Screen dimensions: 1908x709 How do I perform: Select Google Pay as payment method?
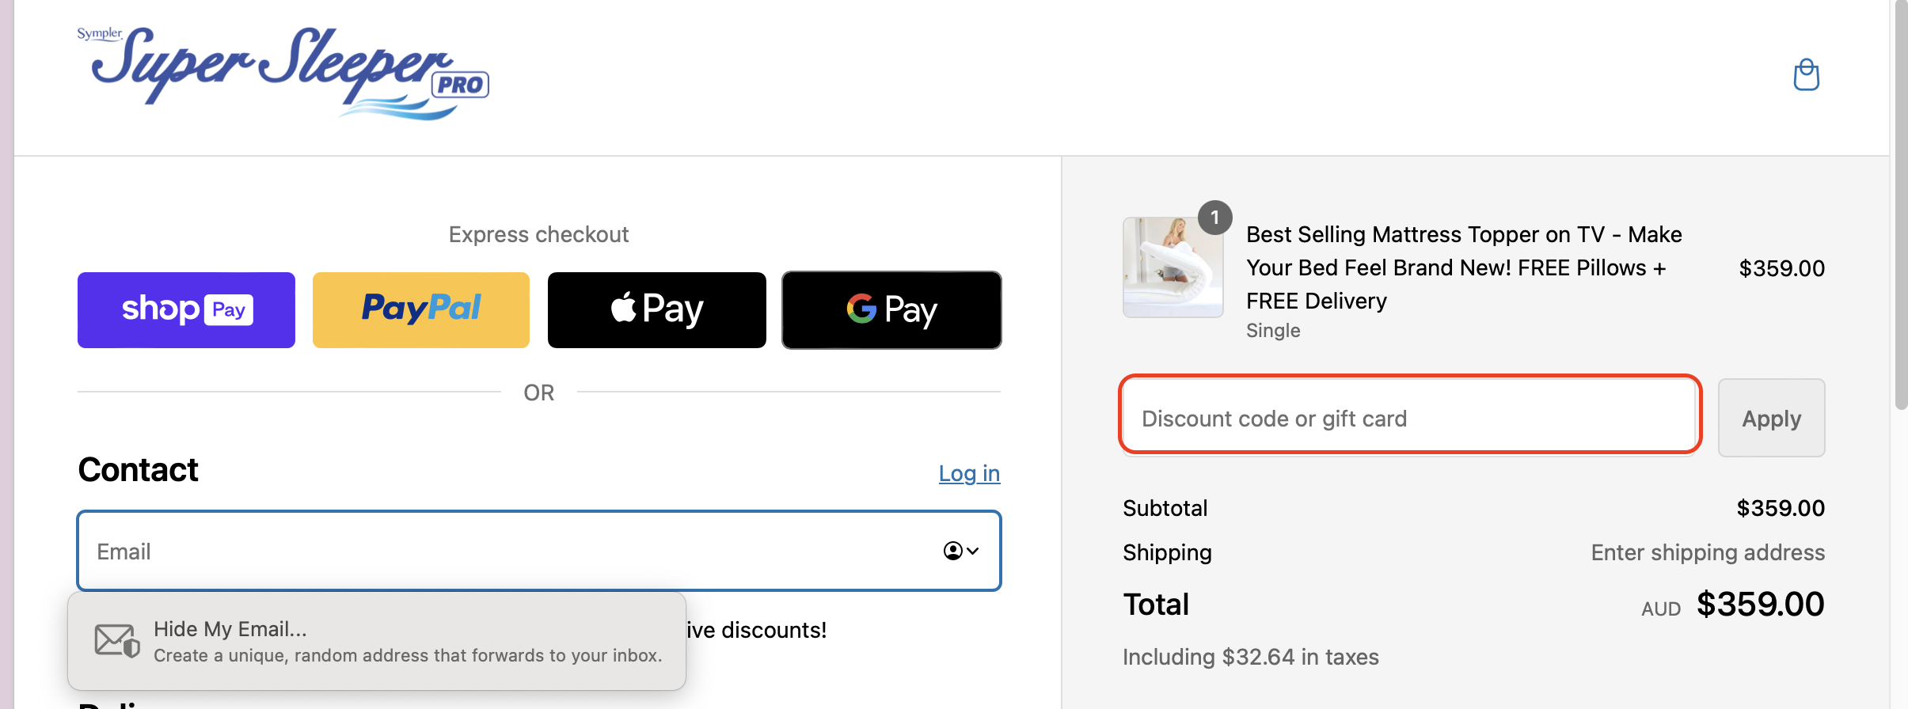coord(891,309)
